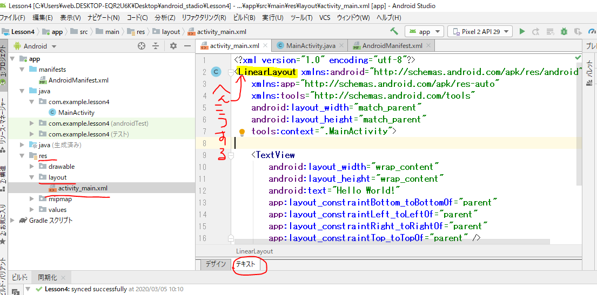
Task: Expand the values folder
Action: pos(32,210)
